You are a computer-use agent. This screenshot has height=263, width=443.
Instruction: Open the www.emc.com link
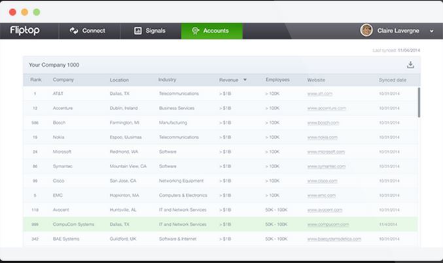tap(321, 196)
